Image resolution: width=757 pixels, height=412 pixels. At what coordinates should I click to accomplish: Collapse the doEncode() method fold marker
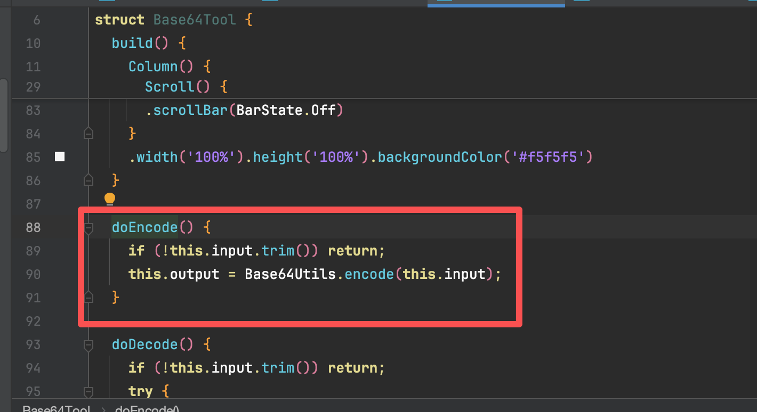88,228
